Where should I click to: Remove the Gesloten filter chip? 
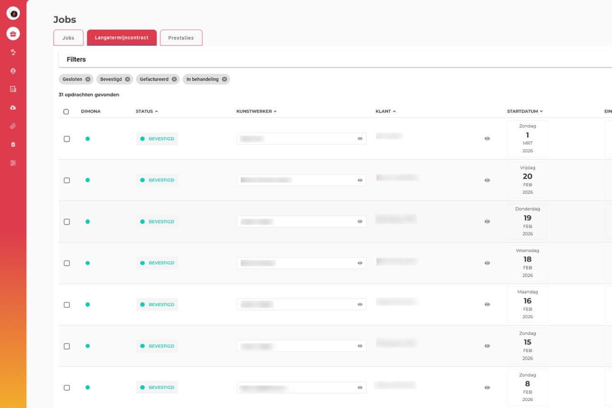tap(88, 79)
